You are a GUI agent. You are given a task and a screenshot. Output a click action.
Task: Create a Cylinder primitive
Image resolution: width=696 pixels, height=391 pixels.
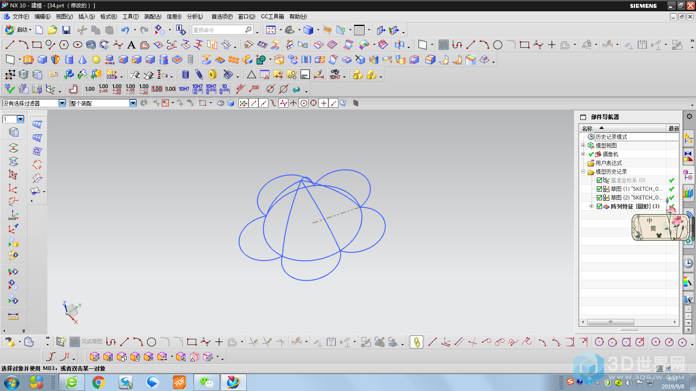tap(69, 60)
